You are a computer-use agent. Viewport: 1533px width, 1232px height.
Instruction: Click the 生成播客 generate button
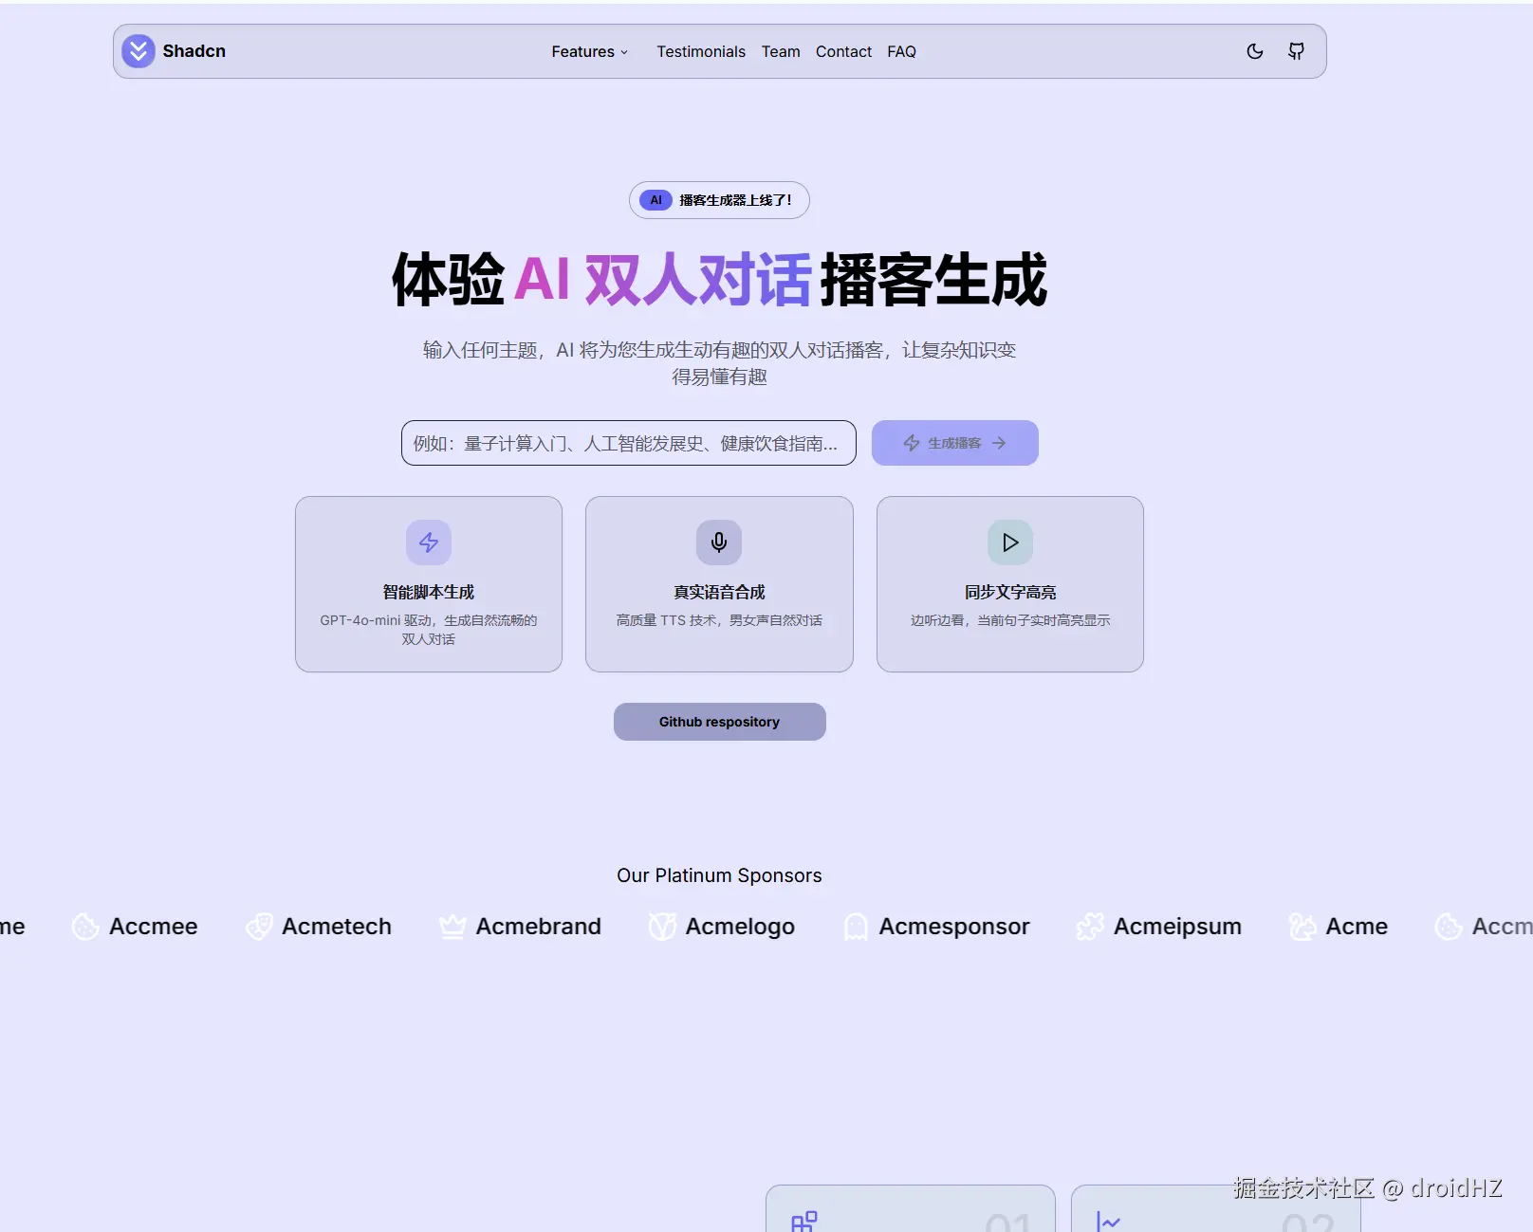click(x=954, y=443)
